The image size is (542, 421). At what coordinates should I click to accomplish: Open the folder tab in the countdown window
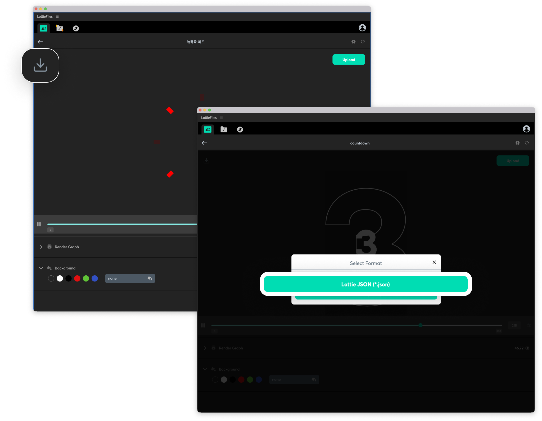pyautogui.click(x=224, y=129)
